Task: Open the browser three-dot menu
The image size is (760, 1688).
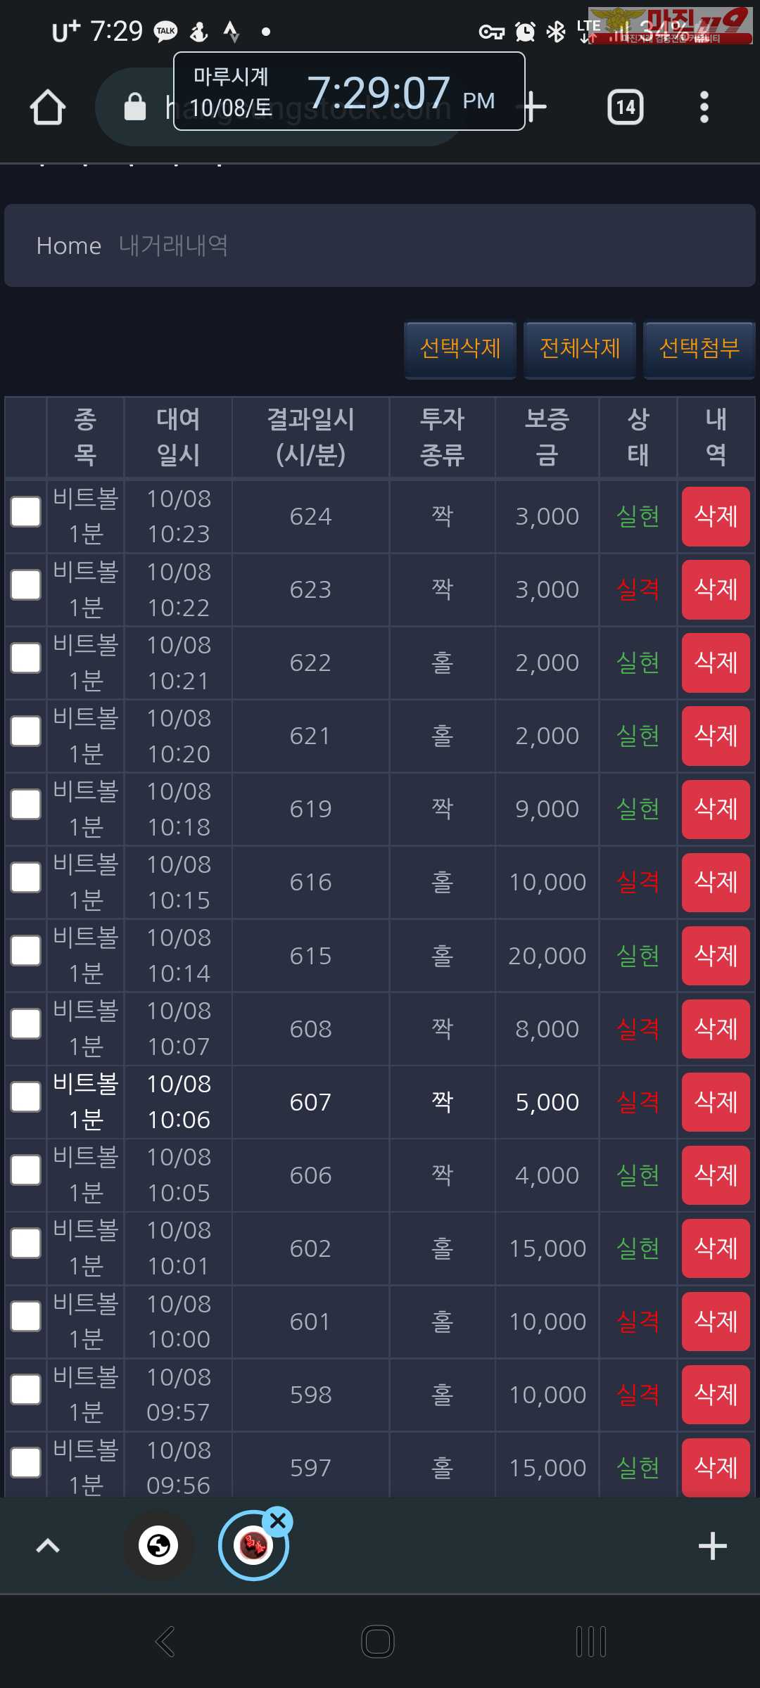Action: (704, 107)
